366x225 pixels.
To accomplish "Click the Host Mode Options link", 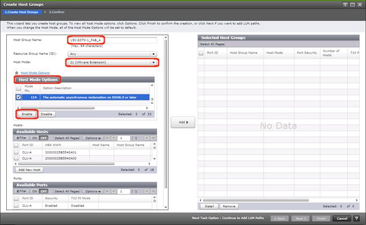I will (x=35, y=73).
